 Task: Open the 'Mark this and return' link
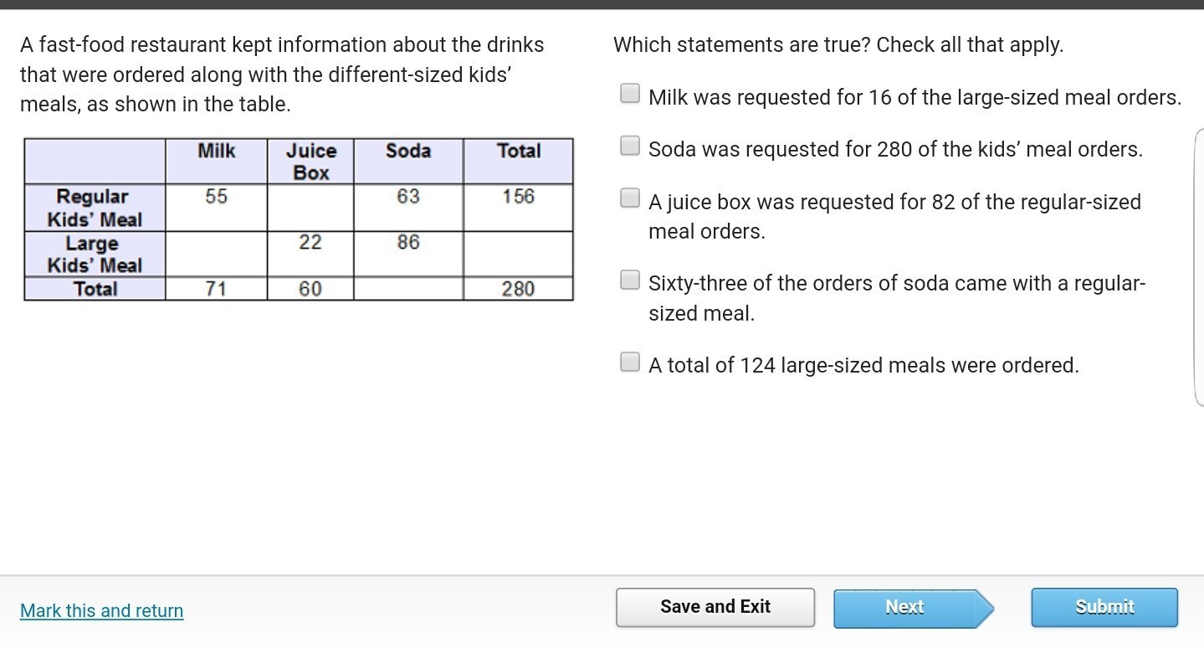click(101, 610)
